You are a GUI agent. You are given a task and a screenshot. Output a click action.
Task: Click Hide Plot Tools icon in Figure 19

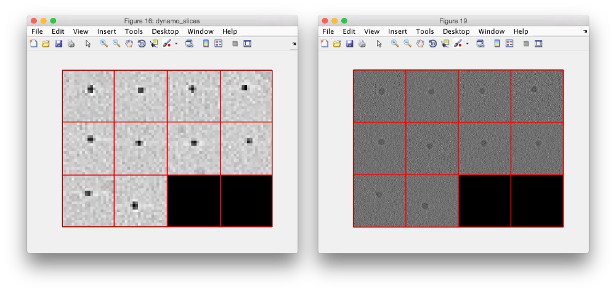[x=526, y=44]
